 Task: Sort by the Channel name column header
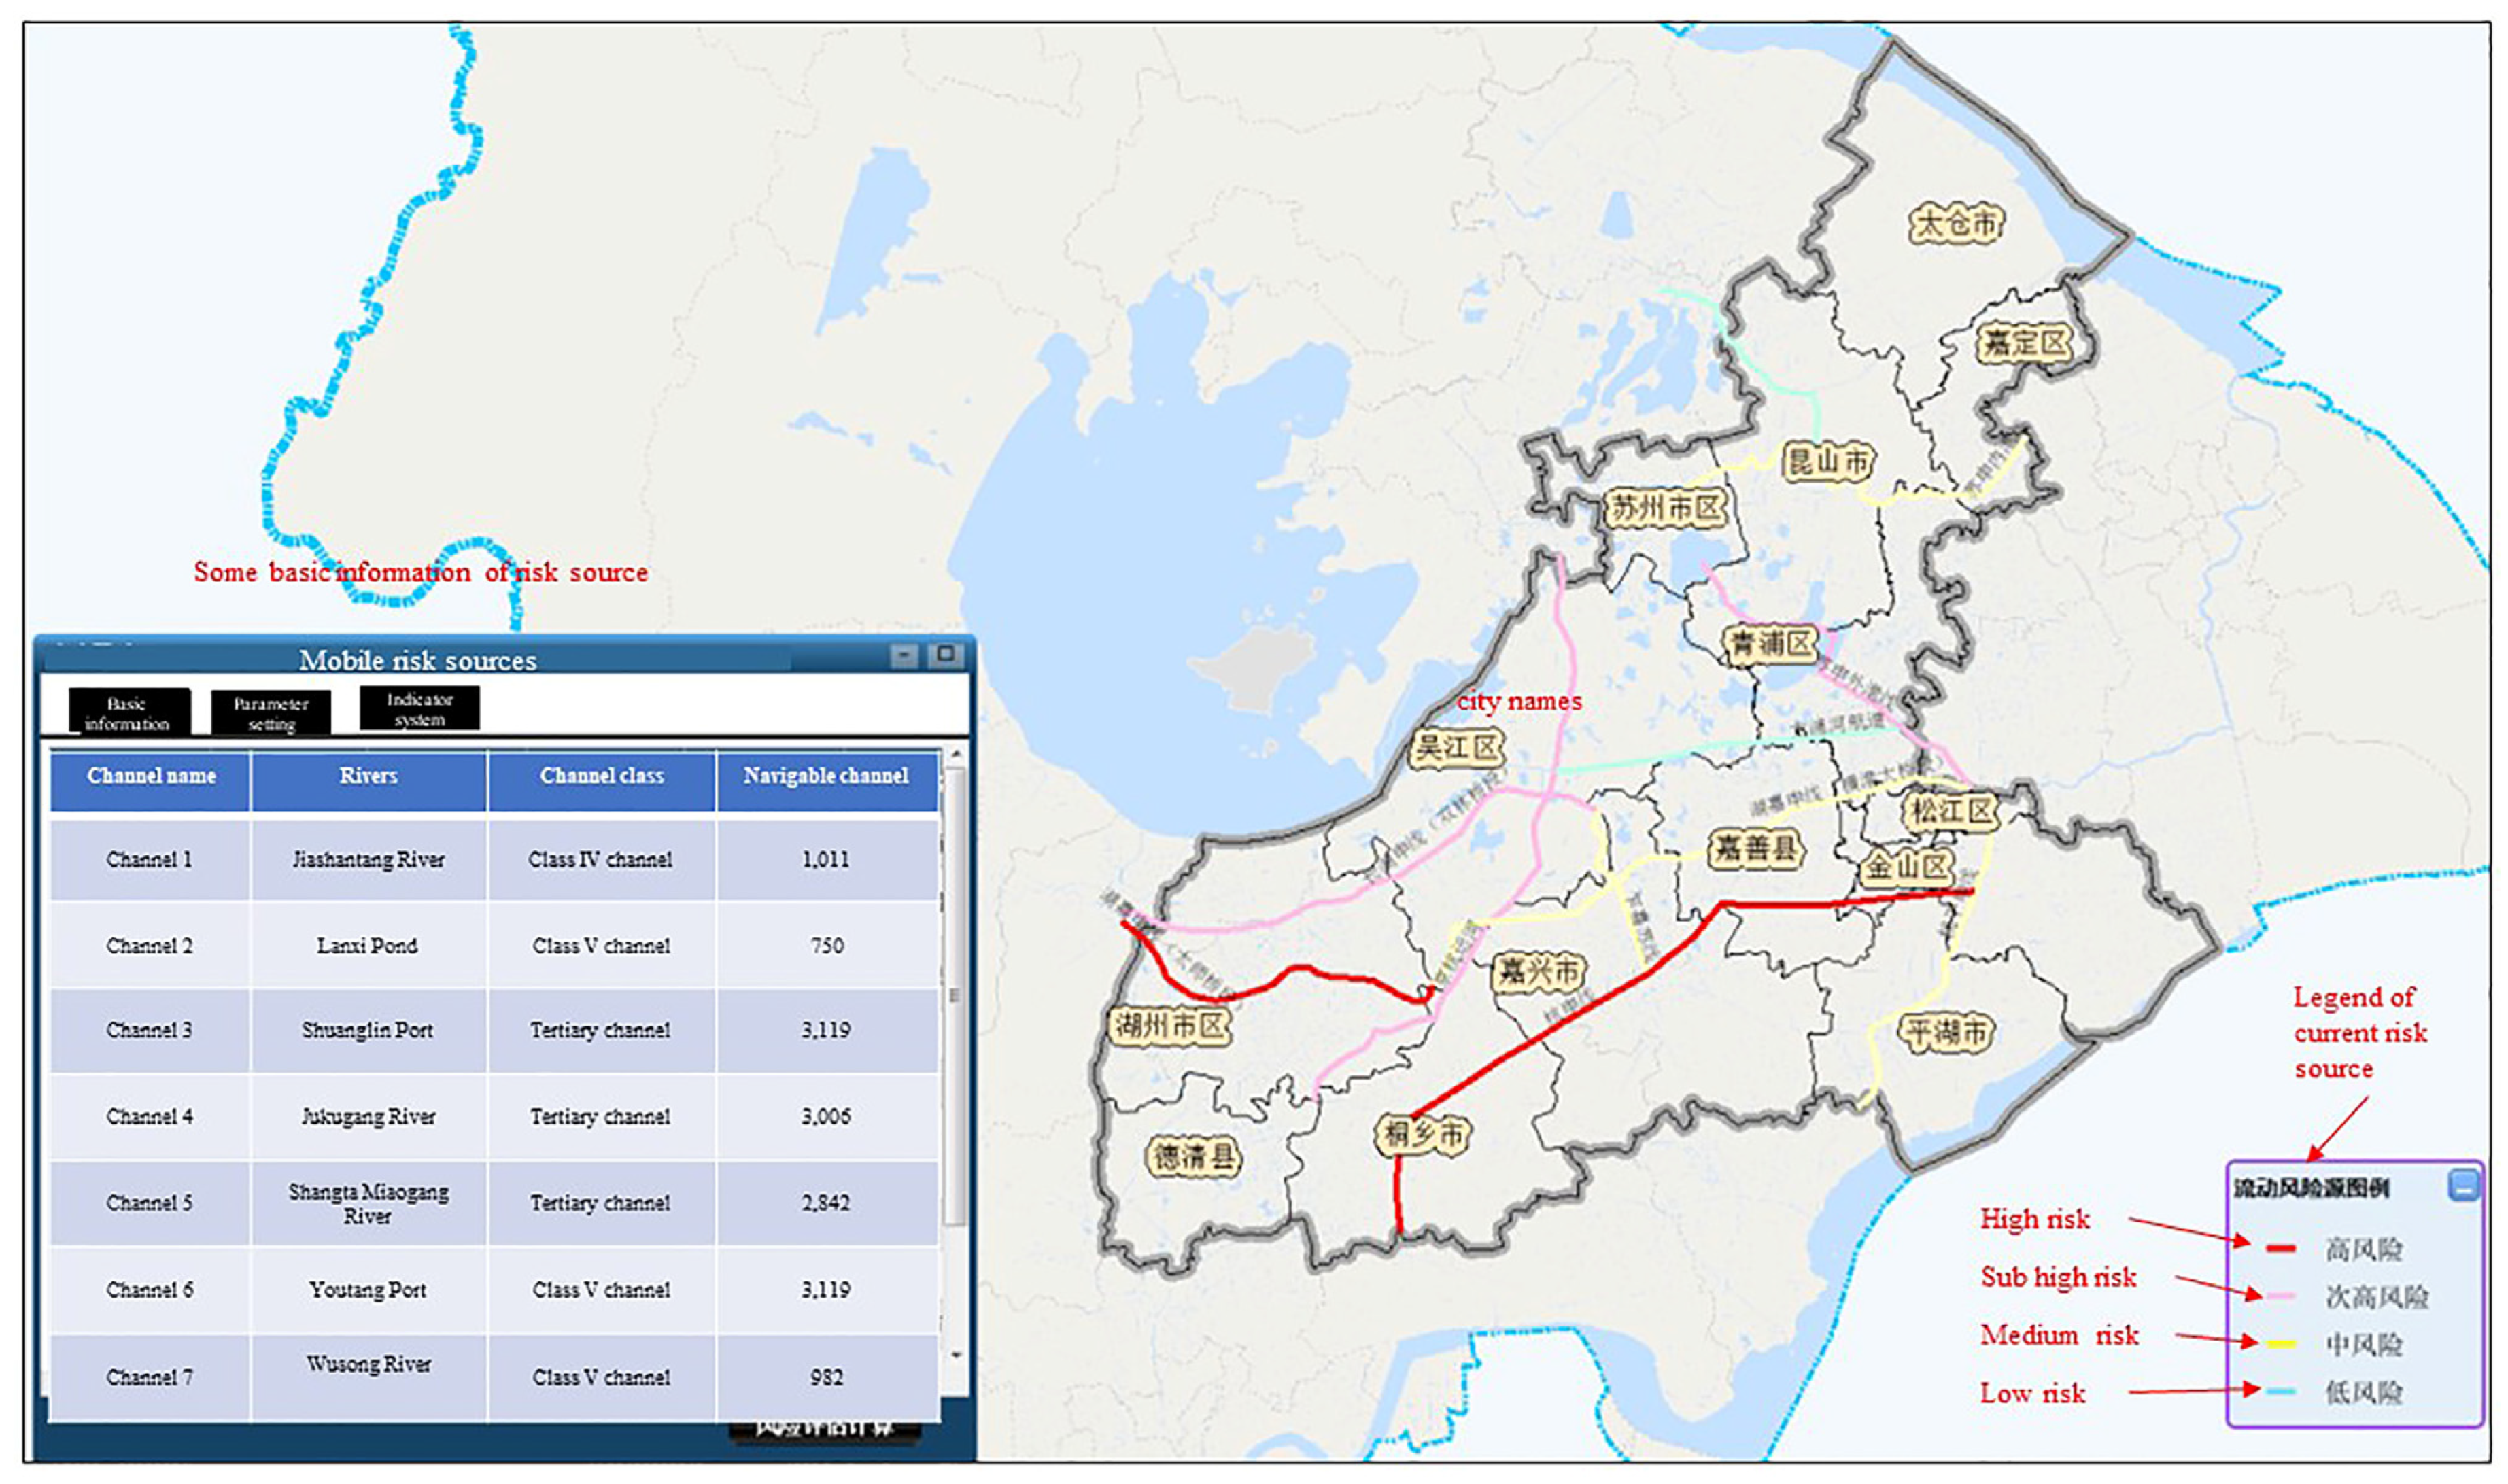pyautogui.click(x=151, y=776)
